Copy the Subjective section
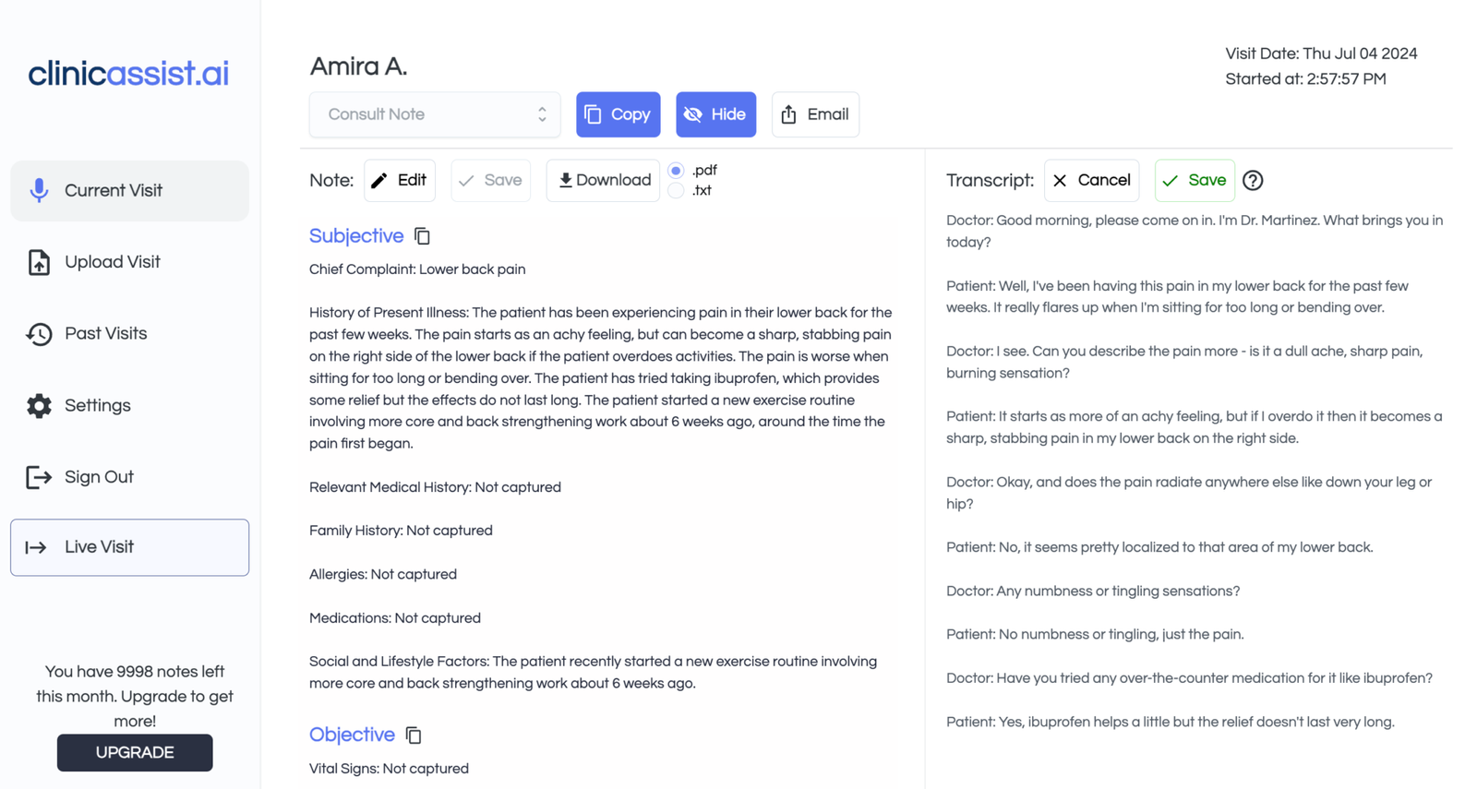 coord(422,235)
